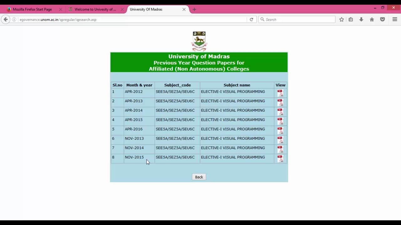This screenshot has width=401, height=225.
Task: Reload the current page
Action: coord(251,19)
